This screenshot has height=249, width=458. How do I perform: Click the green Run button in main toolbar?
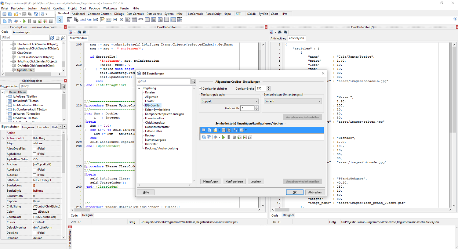24,21
